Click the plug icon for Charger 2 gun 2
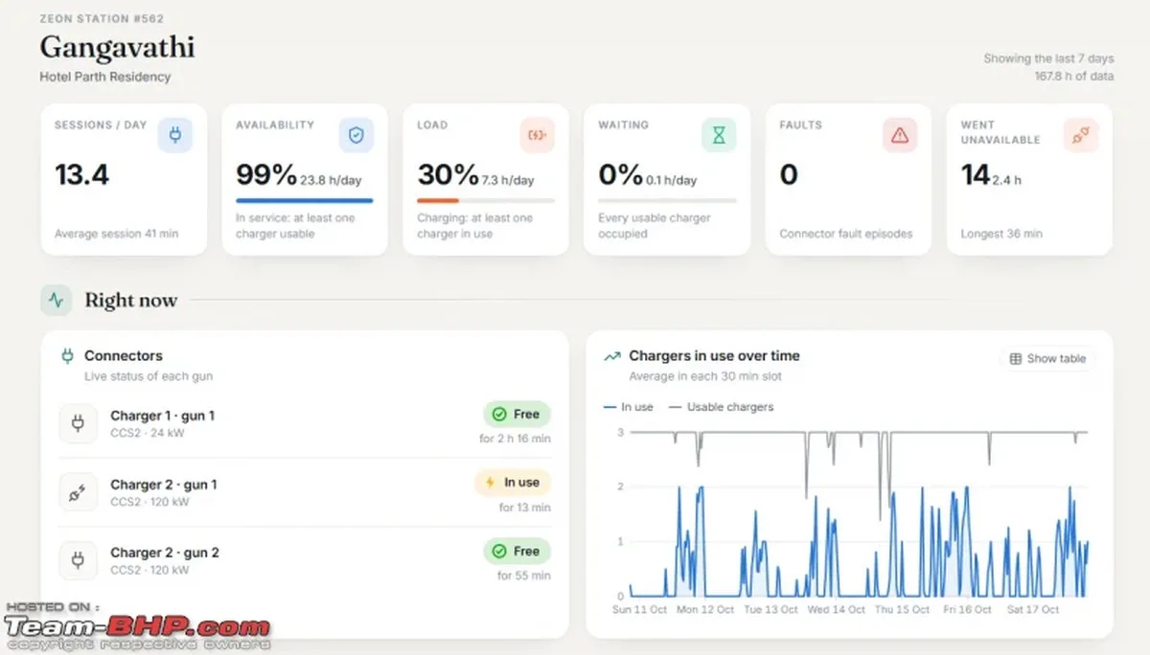The height and width of the screenshot is (655, 1150). [78, 560]
